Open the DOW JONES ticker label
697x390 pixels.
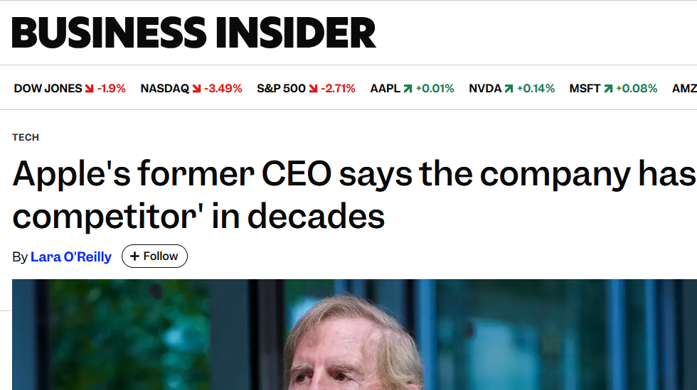tap(48, 89)
